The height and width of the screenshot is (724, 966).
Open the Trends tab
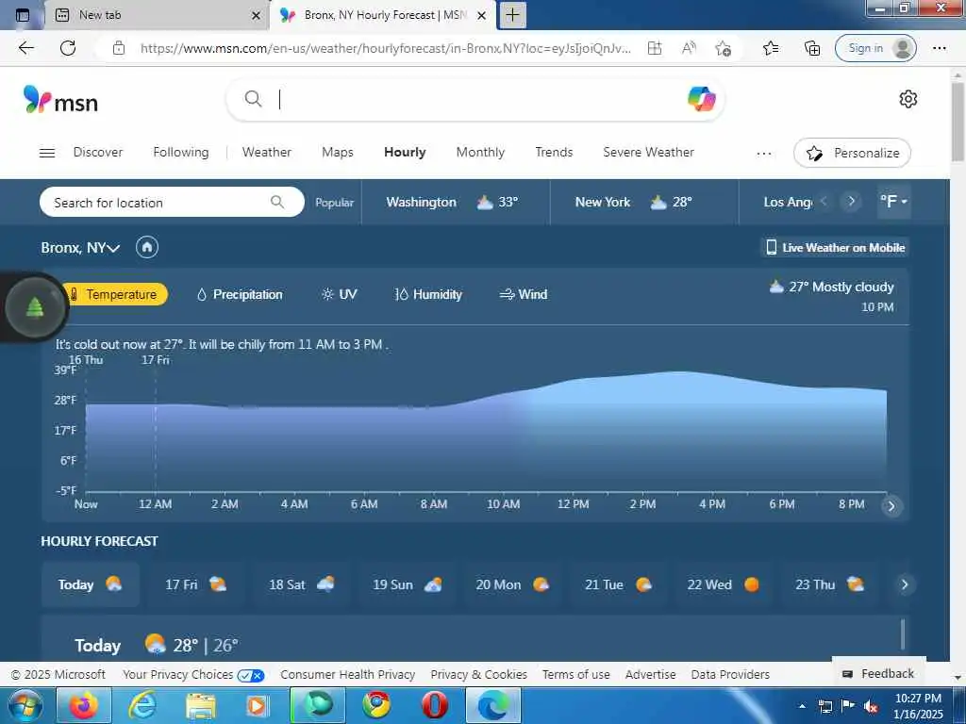(x=554, y=152)
